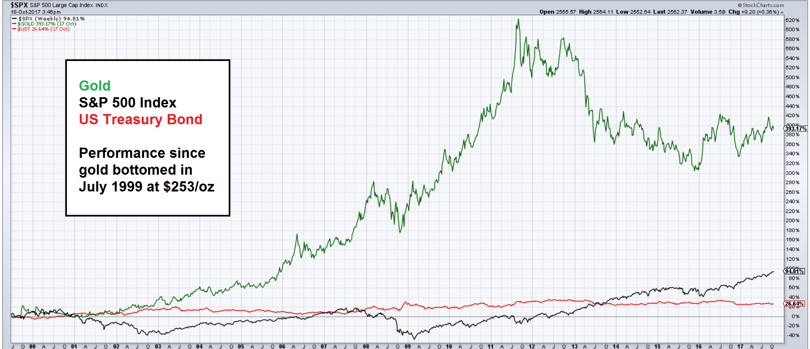Click the bold $SPX ticker symbol title
The height and width of the screenshot is (349, 810).
19,5
